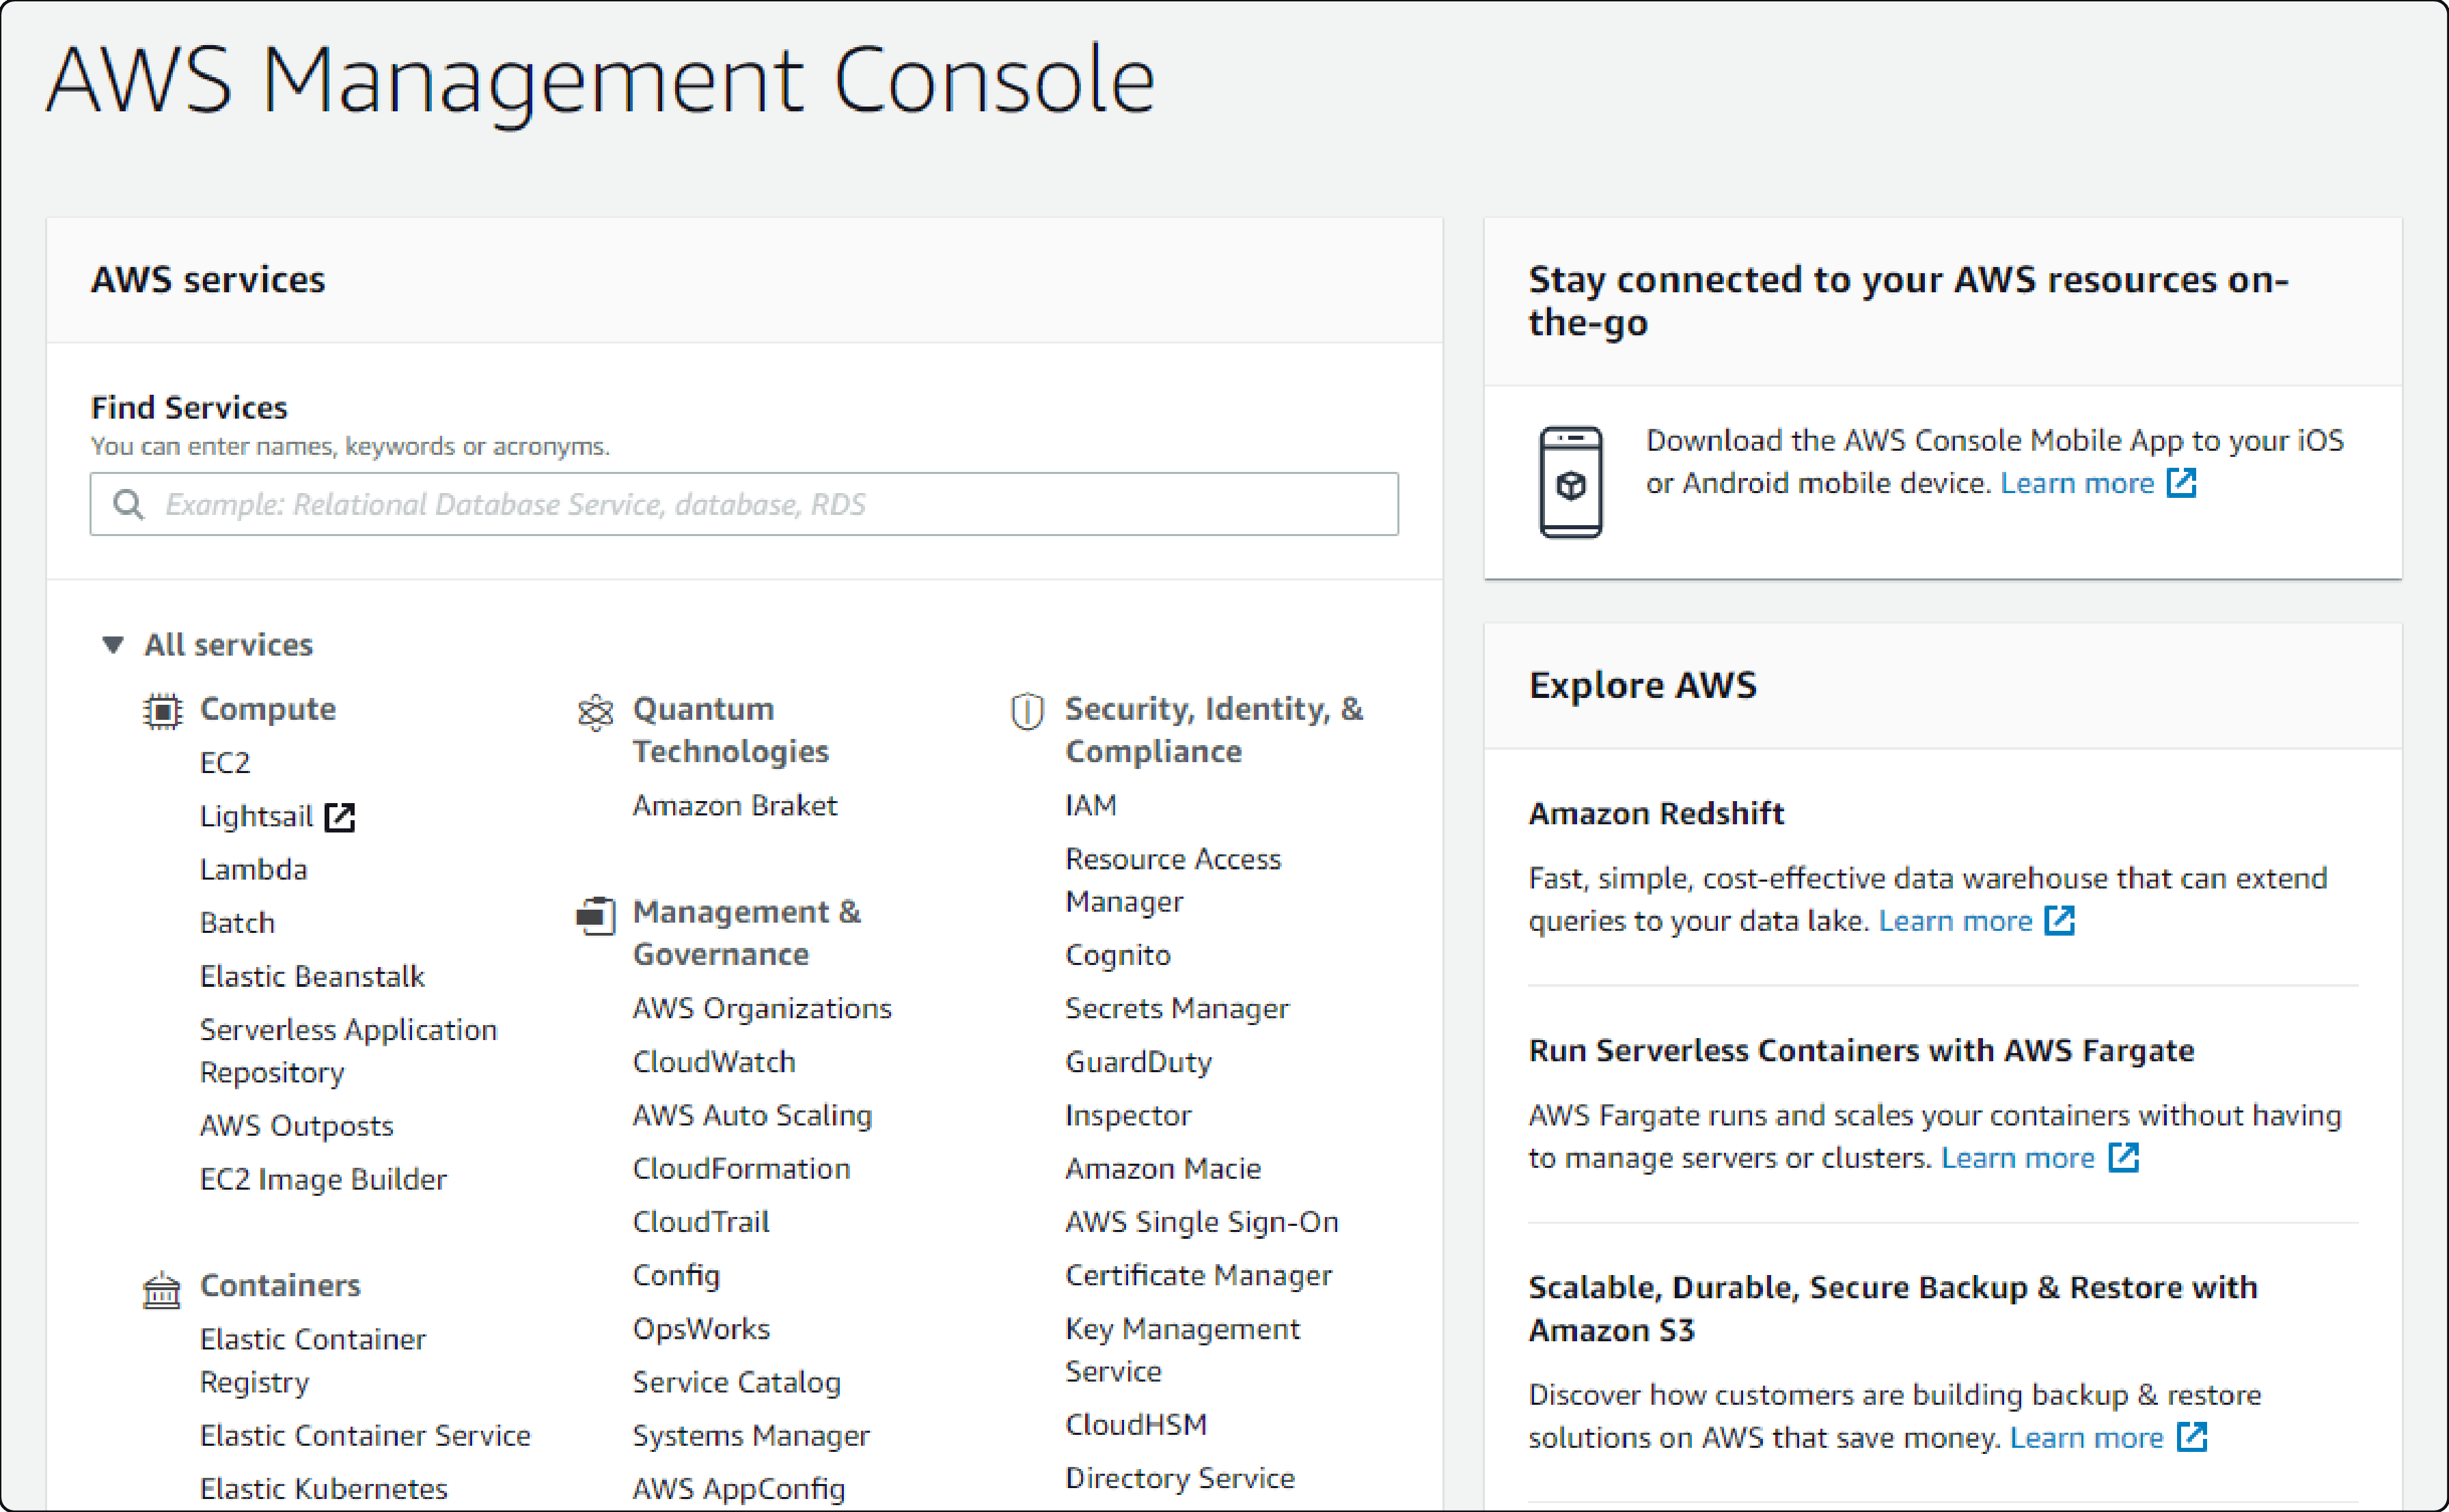2449x1512 pixels.
Task: Open Service Catalog
Action: click(x=737, y=1382)
